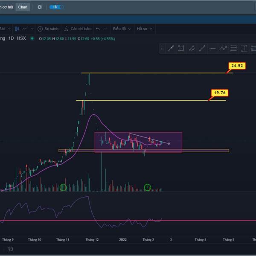Viewport: 256px width, 256px height.
Task: Open the line chart style dropdown arrow
Action: pyautogui.click(x=32, y=29)
